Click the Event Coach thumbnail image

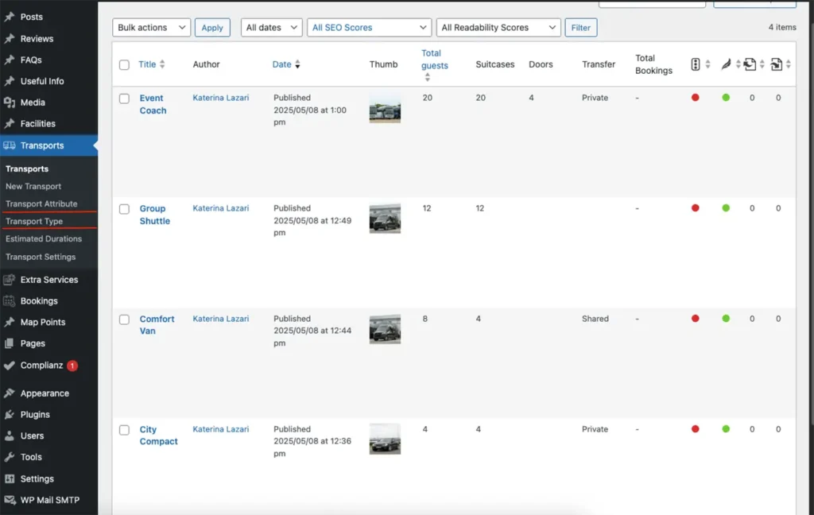pos(385,109)
